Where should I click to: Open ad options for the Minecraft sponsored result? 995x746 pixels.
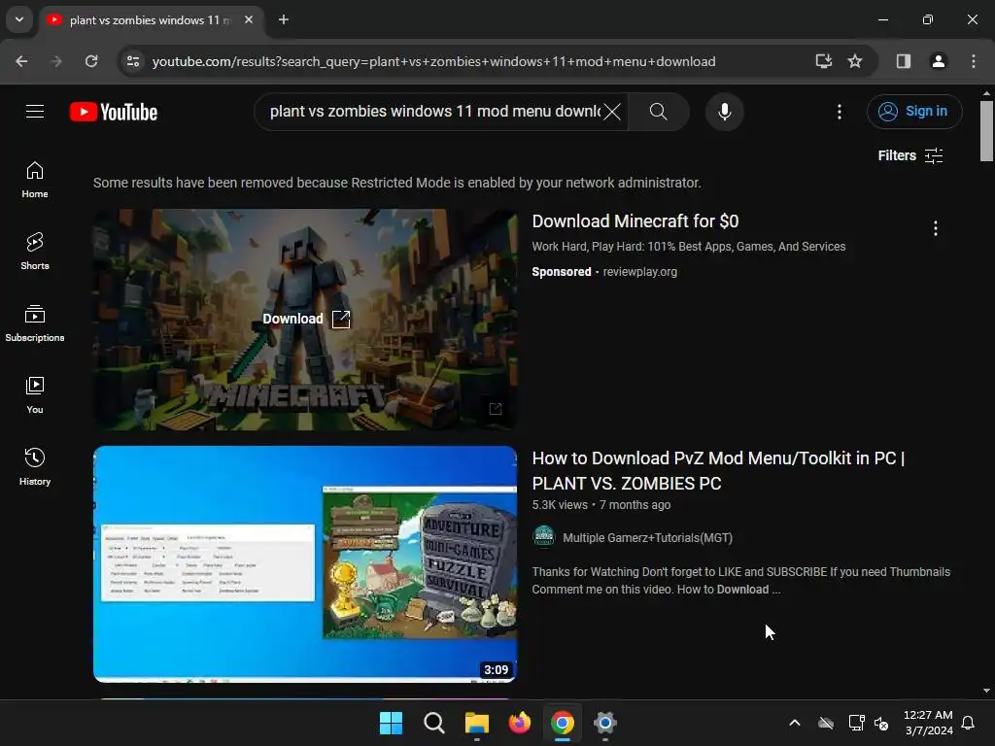tap(935, 228)
